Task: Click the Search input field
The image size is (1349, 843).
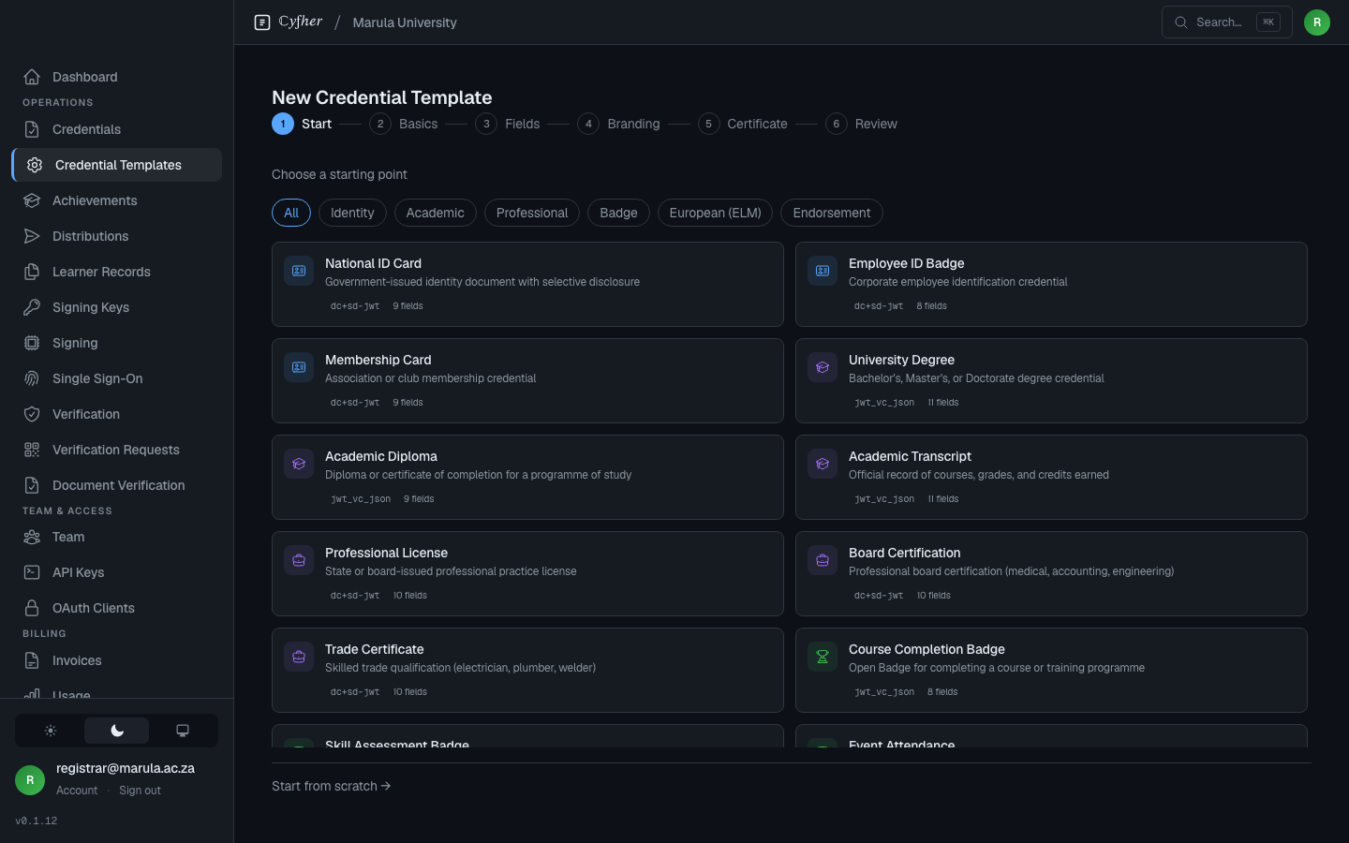Action: (1227, 22)
